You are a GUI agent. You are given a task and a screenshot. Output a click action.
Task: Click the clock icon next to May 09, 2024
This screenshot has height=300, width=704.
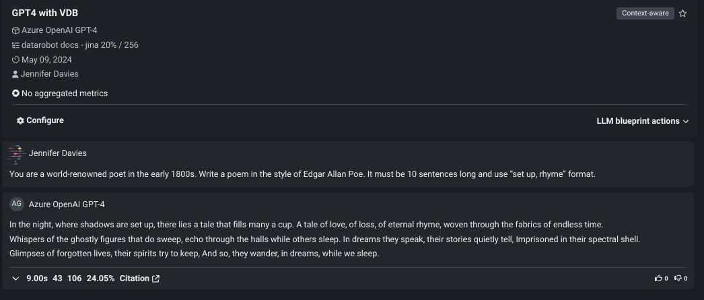coord(15,60)
